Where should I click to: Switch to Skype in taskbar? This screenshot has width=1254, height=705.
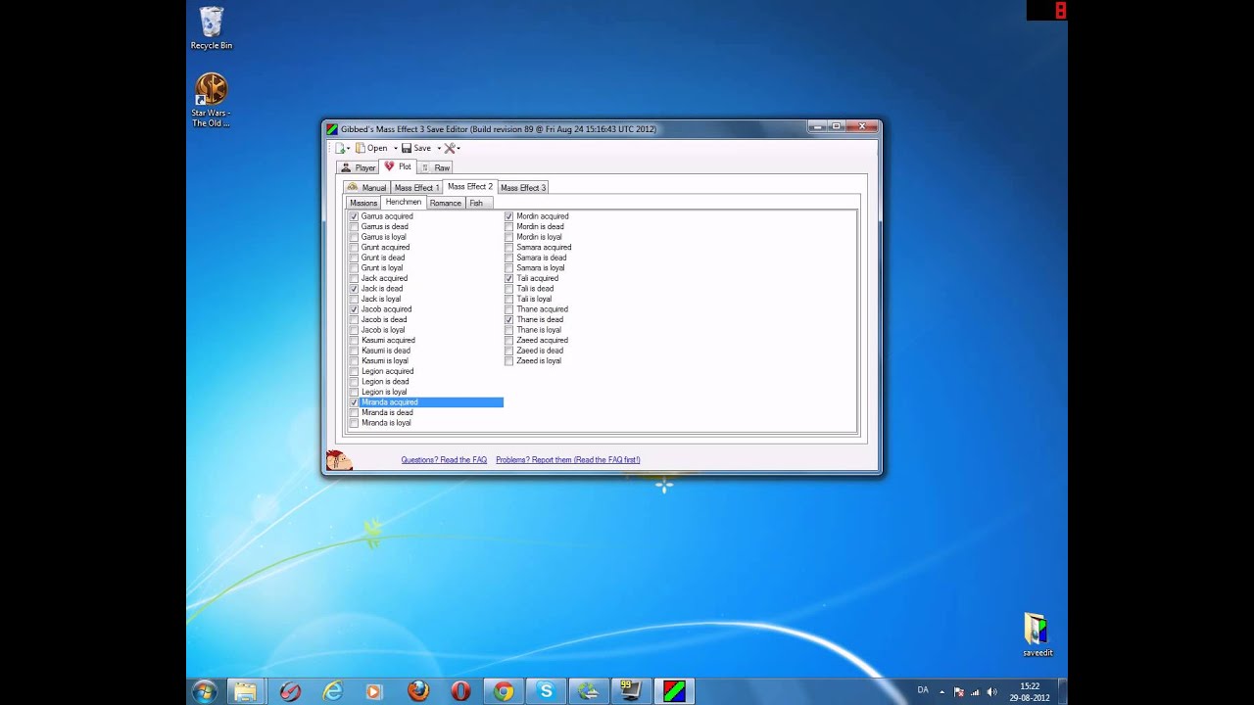tap(546, 691)
